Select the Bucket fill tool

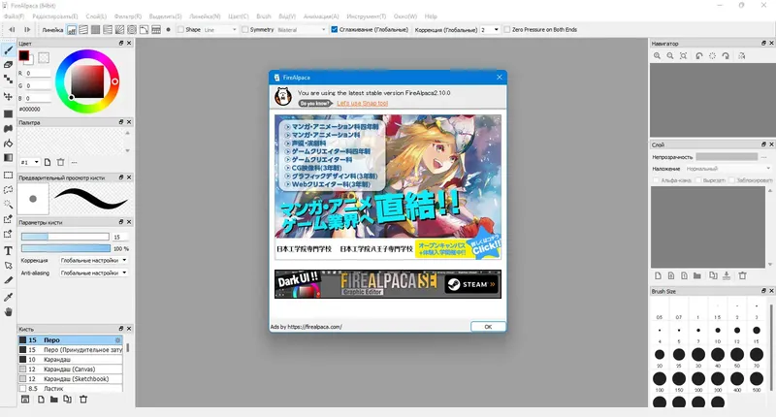(x=9, y=143)
